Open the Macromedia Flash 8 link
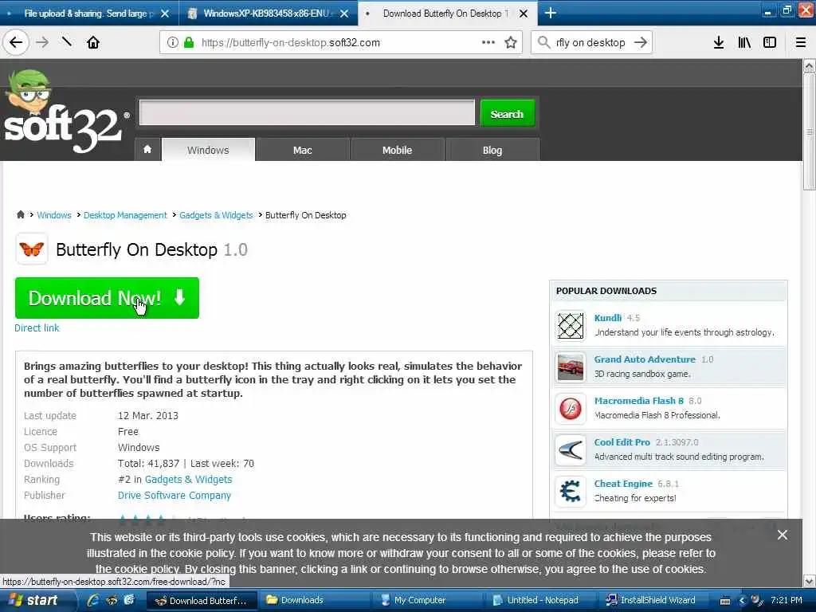Image resolution: width=816 pixels, height=612 pixels. (x=639, y=401)
